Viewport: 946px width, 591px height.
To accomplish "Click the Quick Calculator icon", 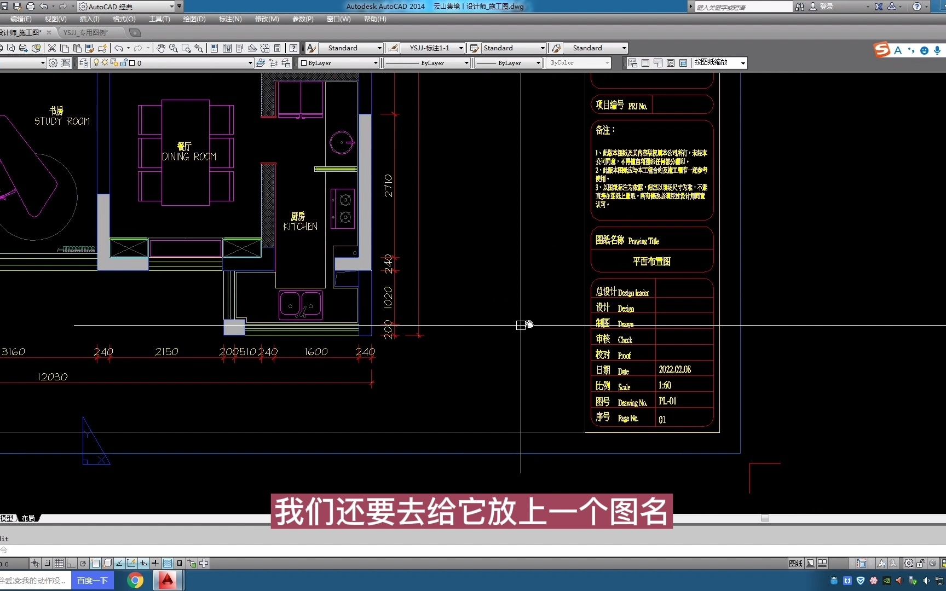I will click(278, 48).
